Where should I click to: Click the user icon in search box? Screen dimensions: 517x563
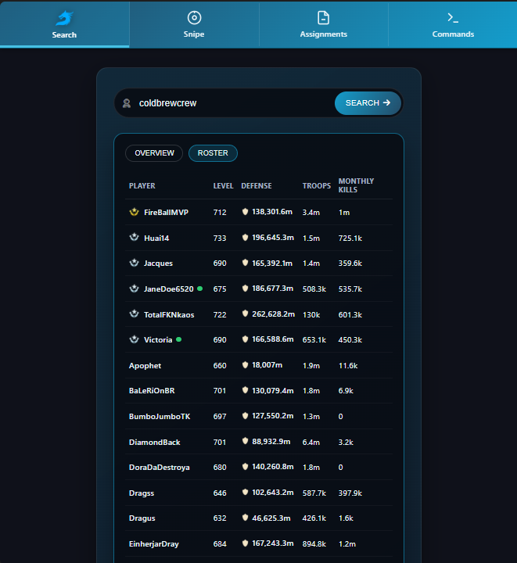127,103
